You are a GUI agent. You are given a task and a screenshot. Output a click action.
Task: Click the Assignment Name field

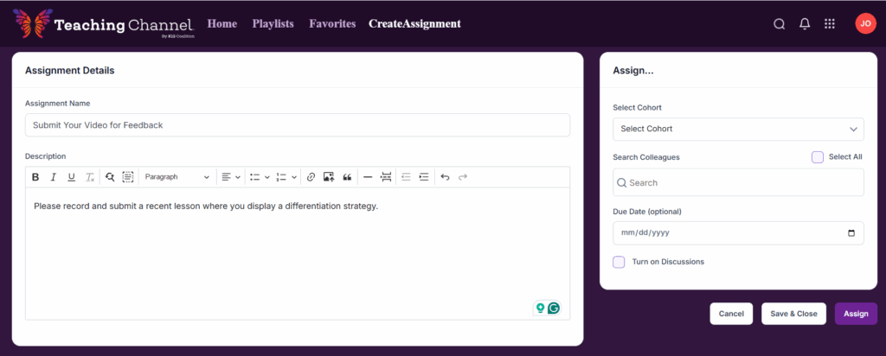298,125
